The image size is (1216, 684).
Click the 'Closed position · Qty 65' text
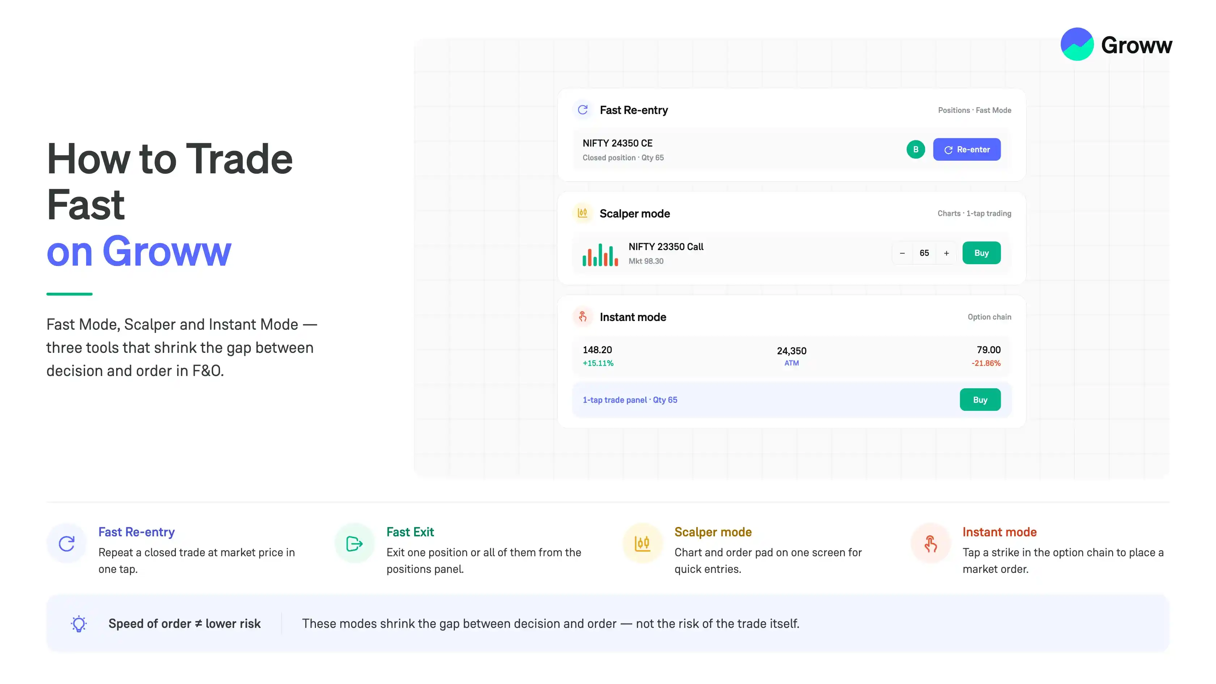pyautogui.click(x=623, y=158)
